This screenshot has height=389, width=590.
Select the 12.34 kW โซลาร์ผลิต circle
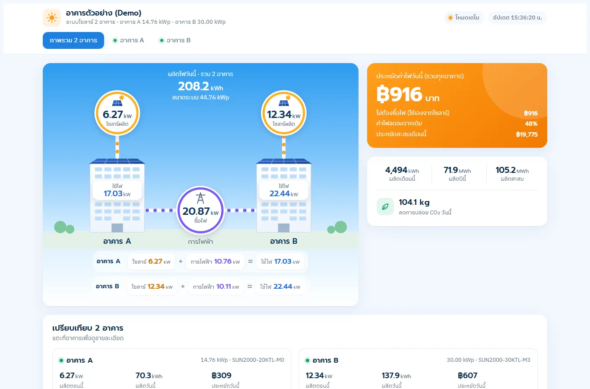284,113
